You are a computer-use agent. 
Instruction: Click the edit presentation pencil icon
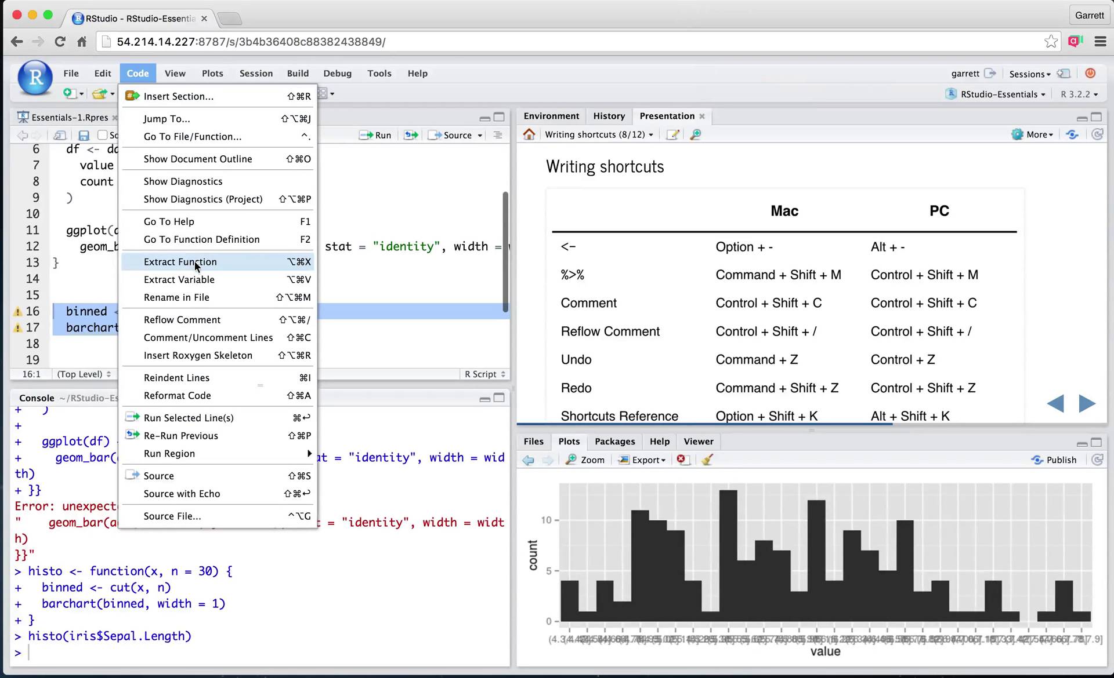[672, 134]
